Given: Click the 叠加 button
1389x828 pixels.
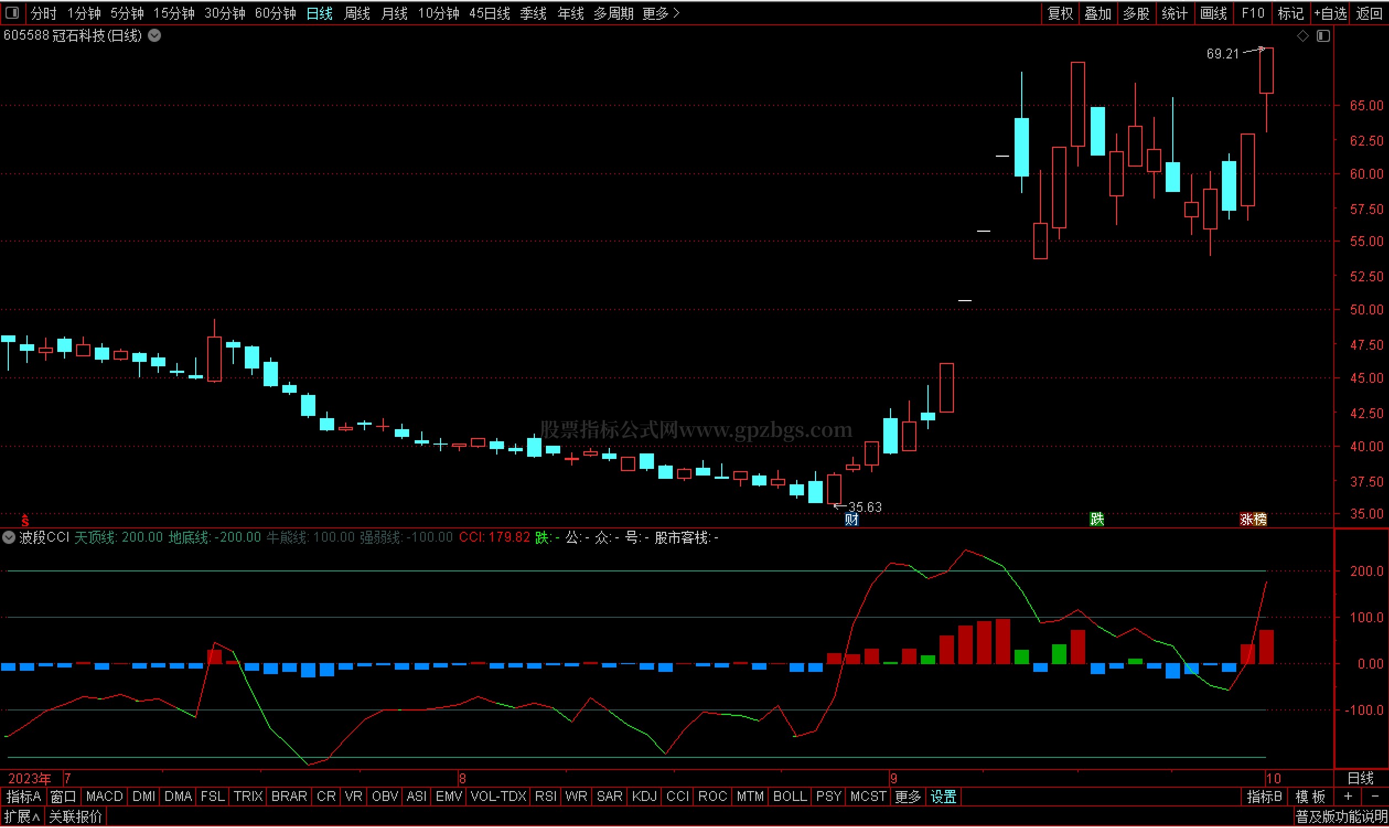Looking at the screenshot, I should [x=1098, y=13].
